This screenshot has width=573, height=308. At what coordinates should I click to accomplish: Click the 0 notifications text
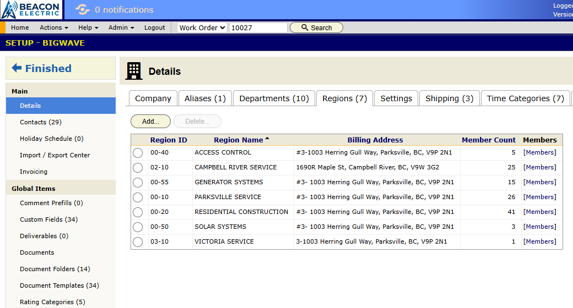point(125,10)
